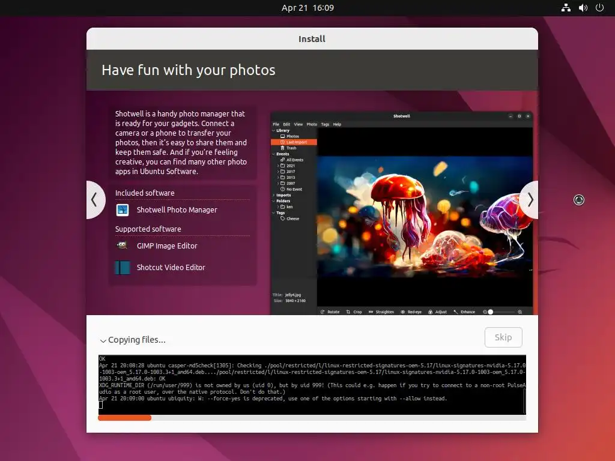Collapse the Events section in Shotwell sidebar
This screenshot has height=461, width=615.
pyautogui.click(x=274, y=154)
